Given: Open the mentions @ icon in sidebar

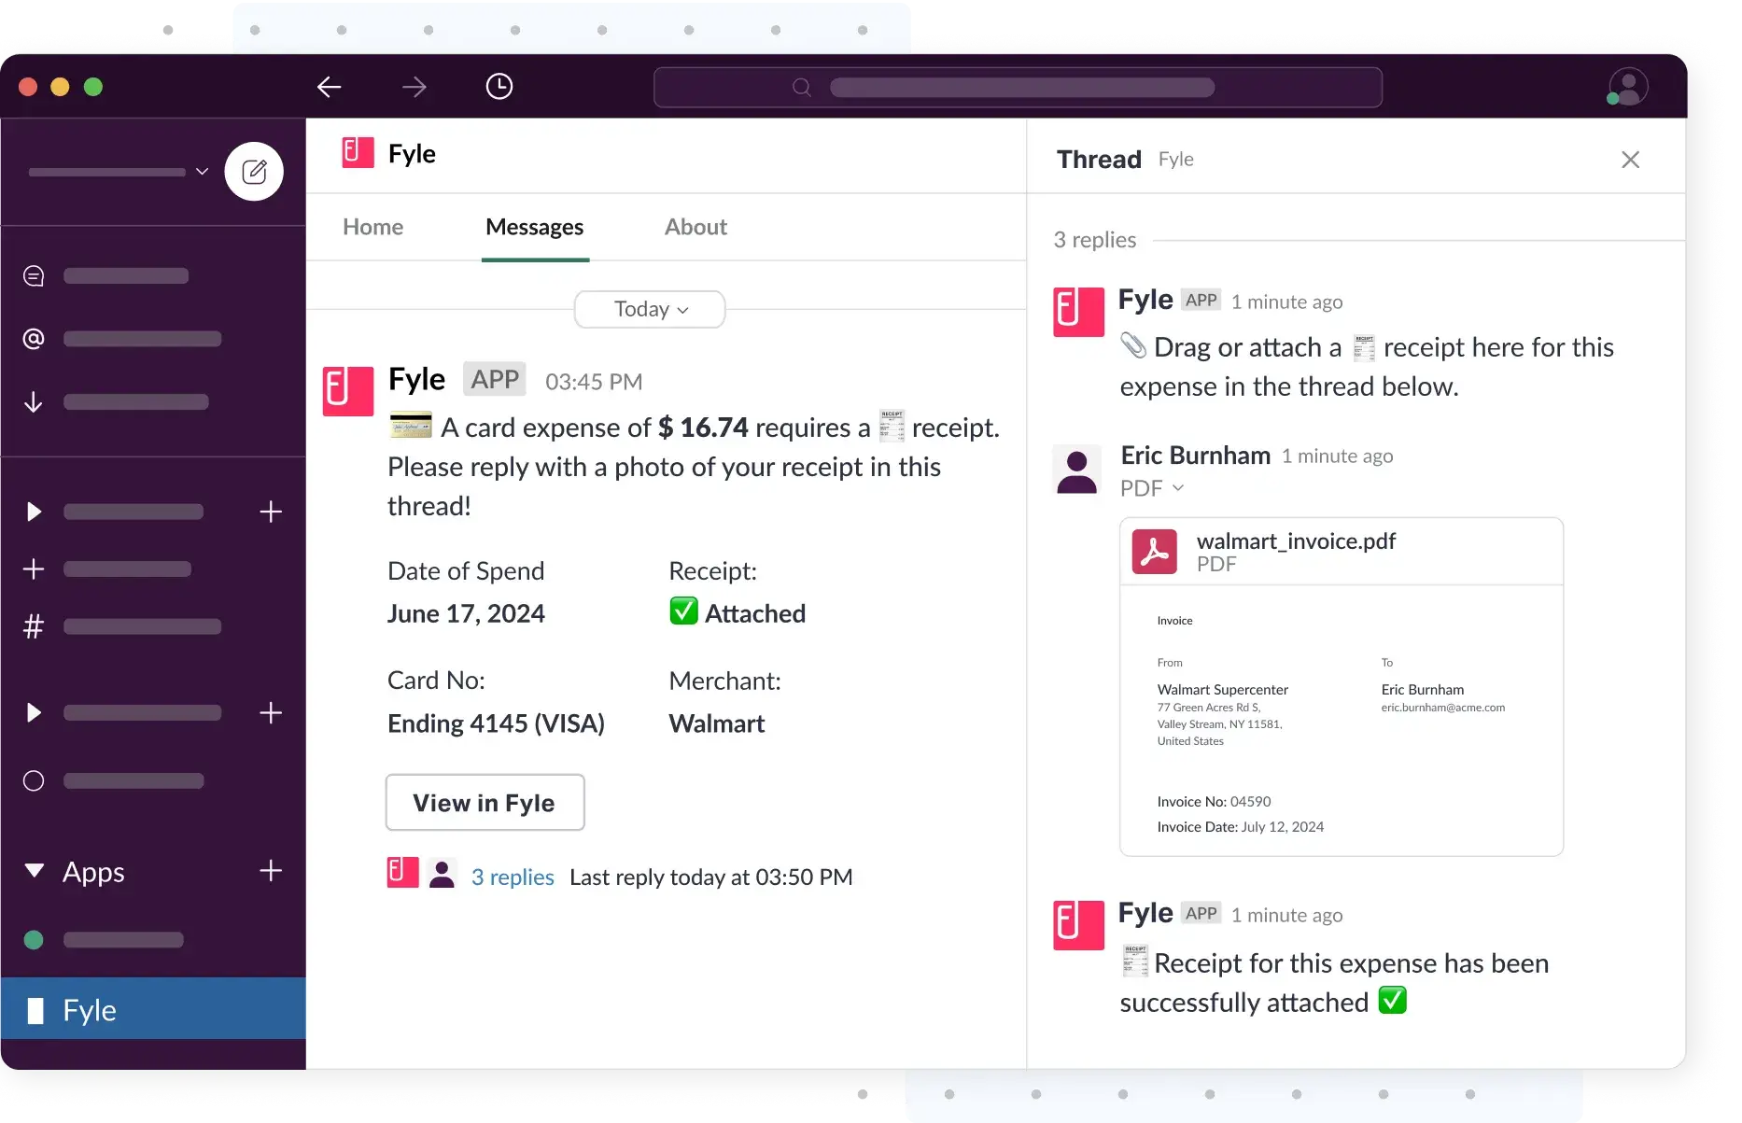Looking at the screenshot, I should [34, 339].
